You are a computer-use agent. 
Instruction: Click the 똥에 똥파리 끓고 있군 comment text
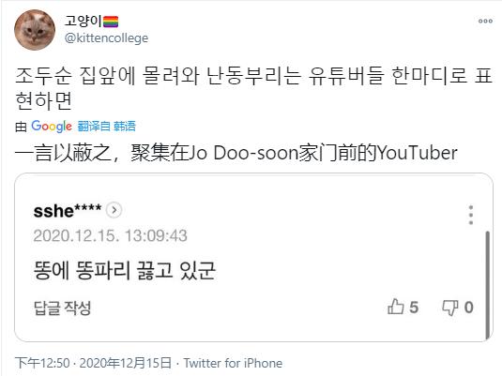pos(125,271)
